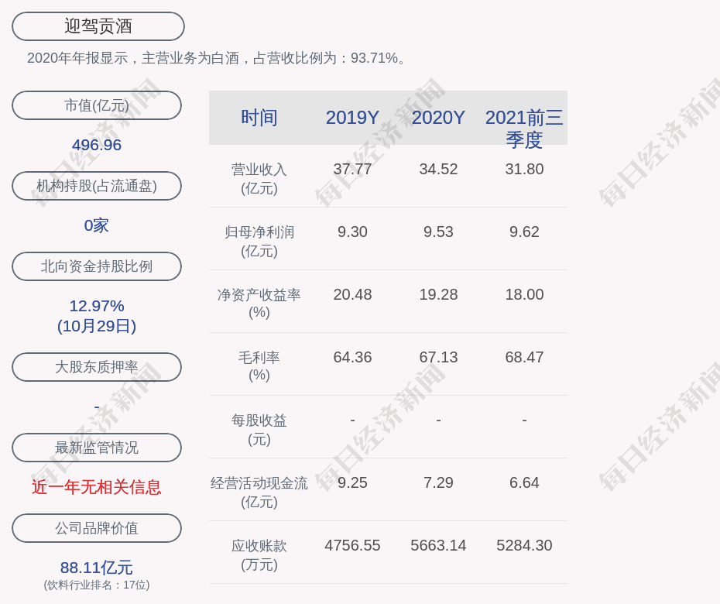720x604 pixels.
Task: Click the (10月29日) date text
Action: coord(97,326)
